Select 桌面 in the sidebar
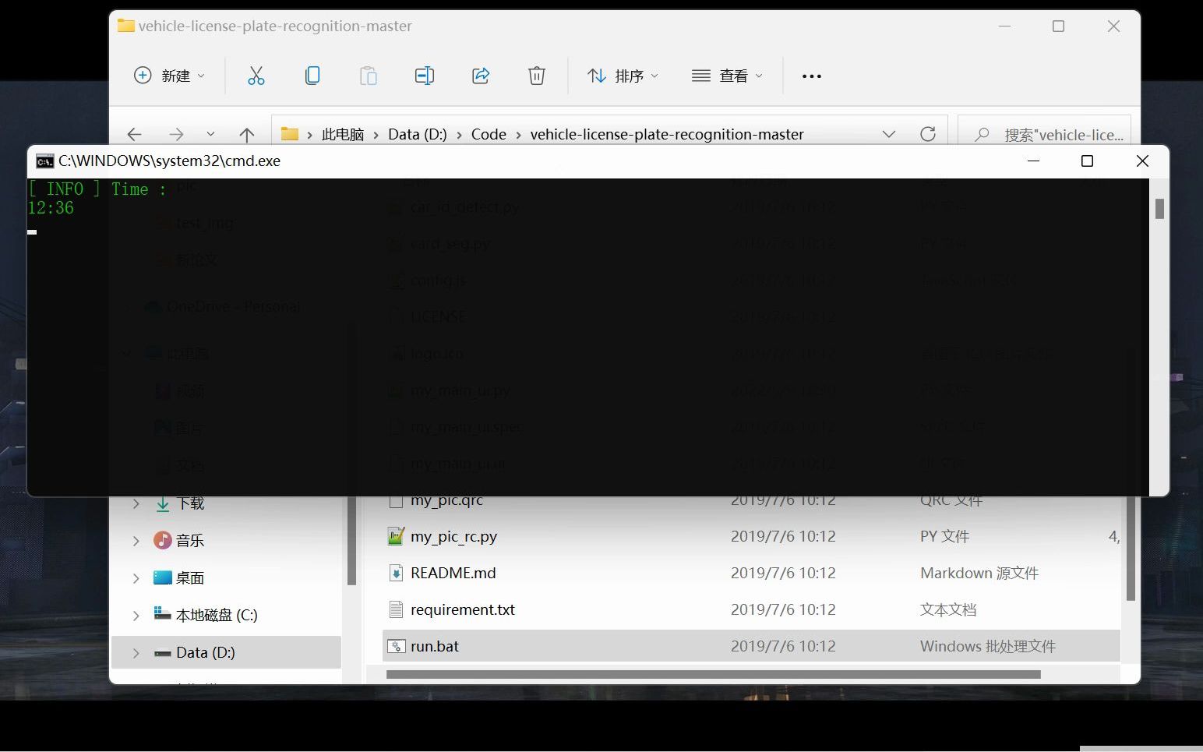Viewport: 1203px width, 752px height. pyautogui.click(x=189, y=577)
